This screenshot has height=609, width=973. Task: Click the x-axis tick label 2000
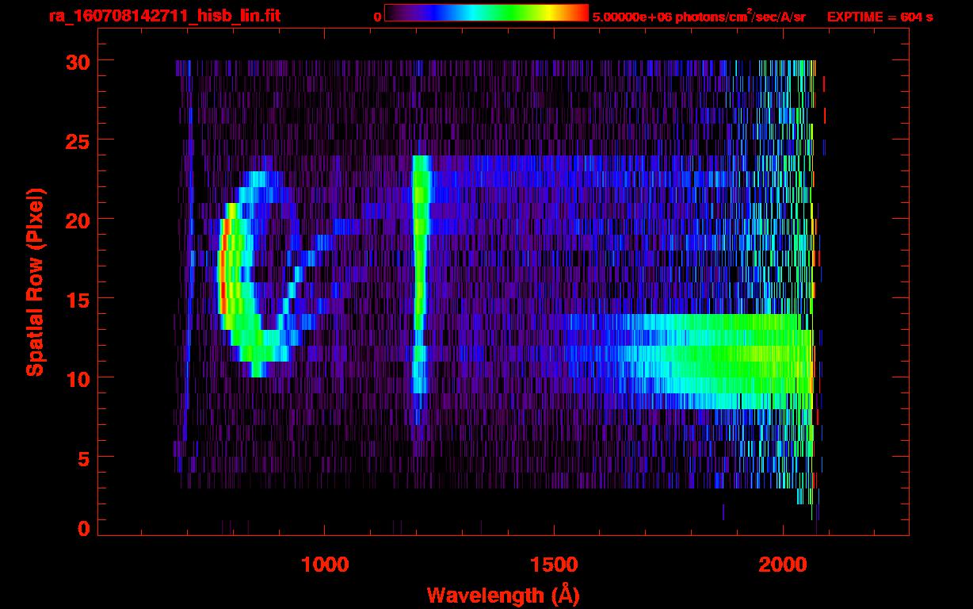point(783,564)
